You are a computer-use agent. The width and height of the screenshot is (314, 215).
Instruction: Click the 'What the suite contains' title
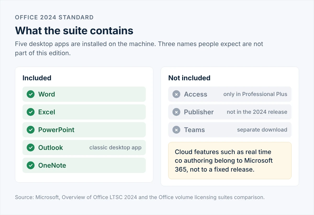click(x=74, y=31)
